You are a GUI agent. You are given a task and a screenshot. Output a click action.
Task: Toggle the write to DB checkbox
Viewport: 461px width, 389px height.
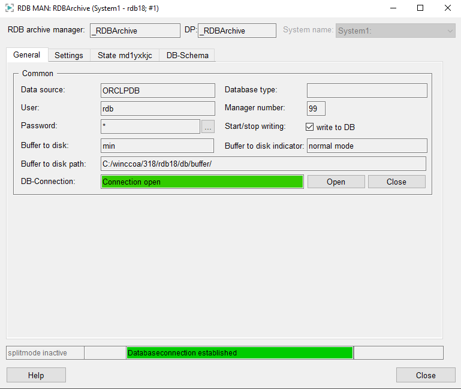tap(310, 127)
